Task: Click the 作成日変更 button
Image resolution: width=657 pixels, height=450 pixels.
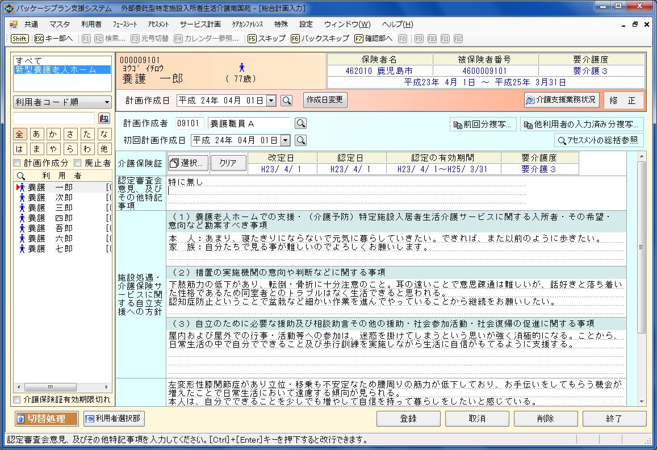Action: click(x=325, y=100)
